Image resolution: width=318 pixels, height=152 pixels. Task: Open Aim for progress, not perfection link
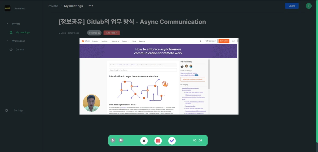194,109
